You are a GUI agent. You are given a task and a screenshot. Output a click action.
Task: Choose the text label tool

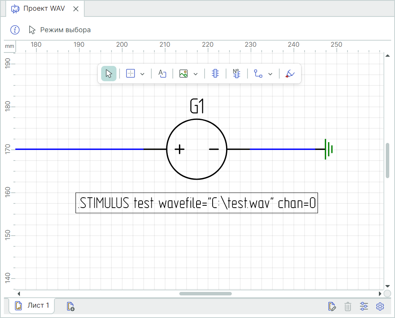tap(162, 74)
